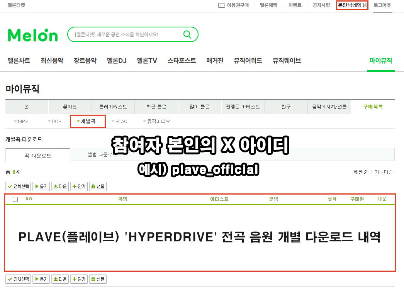Open the 스타포스트 menu
The image size is (404, 293).
(x=182, y=61)
